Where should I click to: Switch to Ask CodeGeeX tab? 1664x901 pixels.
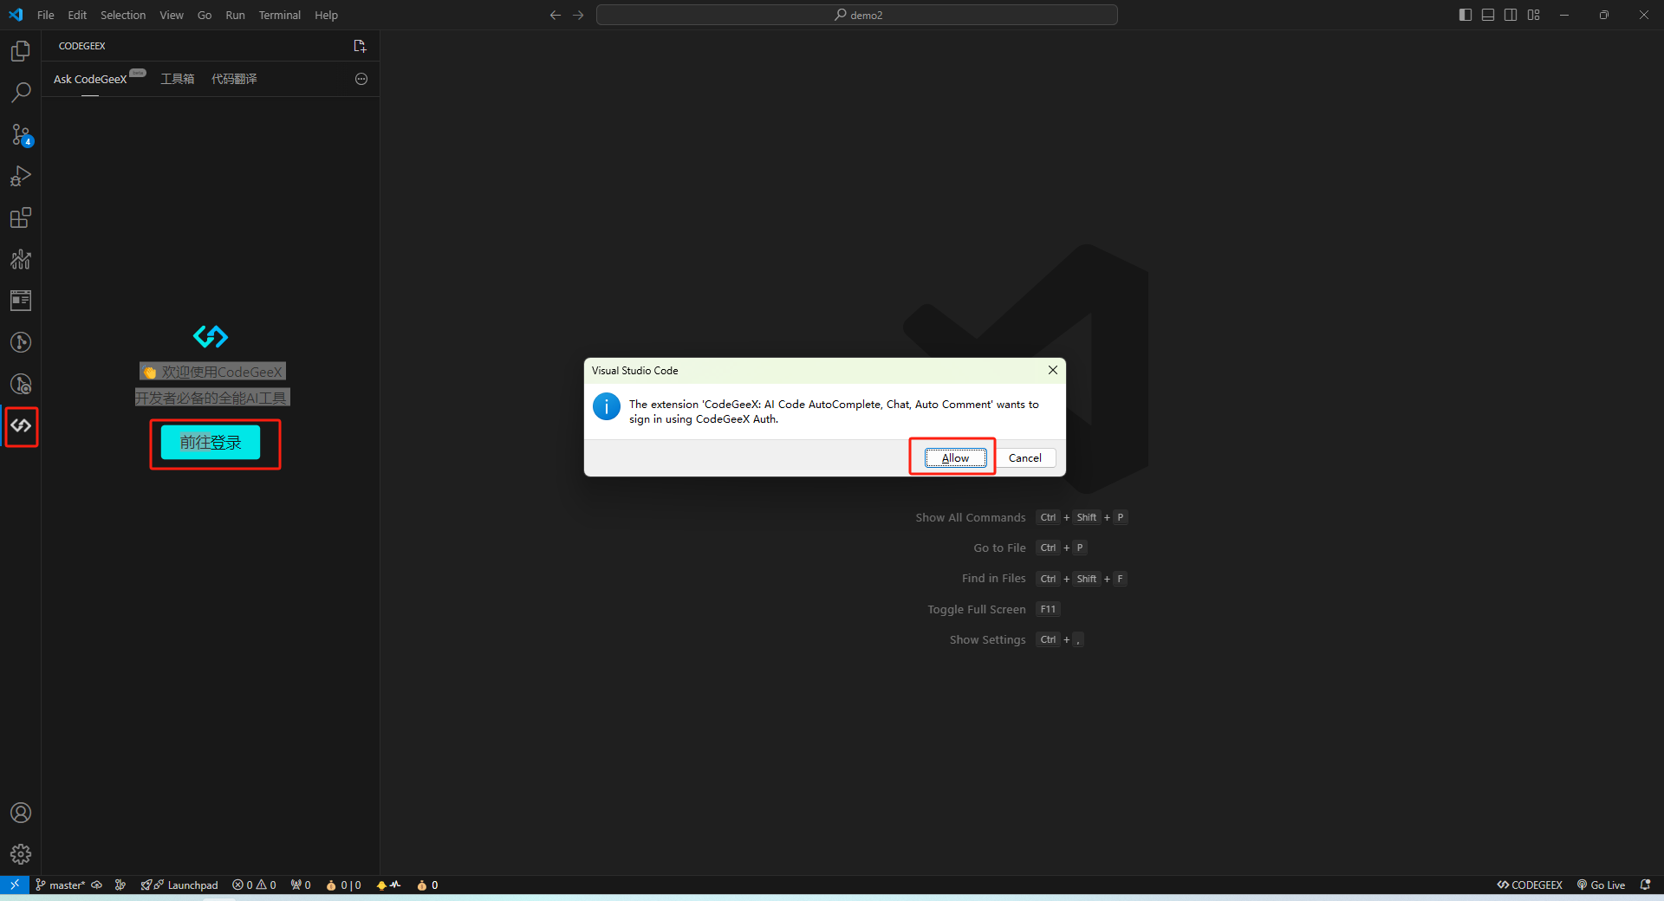90,79
